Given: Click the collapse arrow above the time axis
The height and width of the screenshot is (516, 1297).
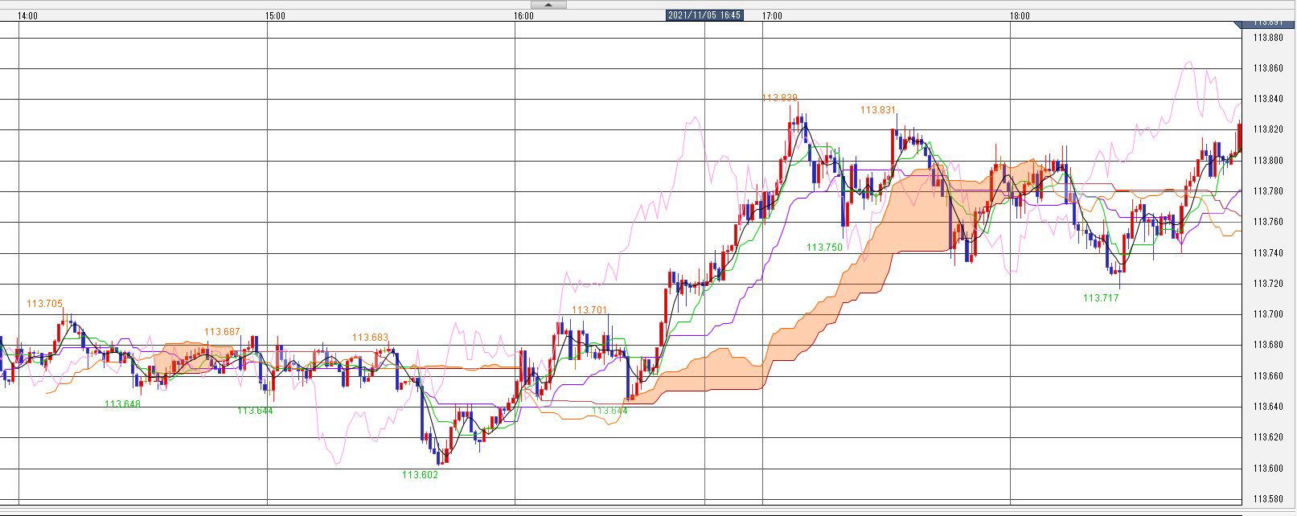Looking at the screenshot, I should click(x=548, y=4).
